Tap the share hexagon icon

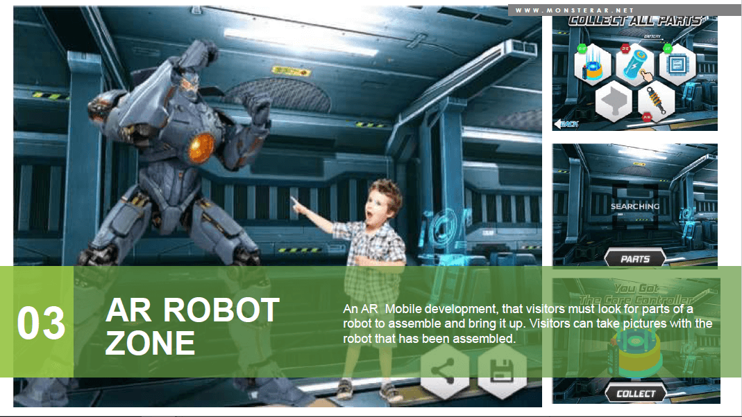click(445, 371)
